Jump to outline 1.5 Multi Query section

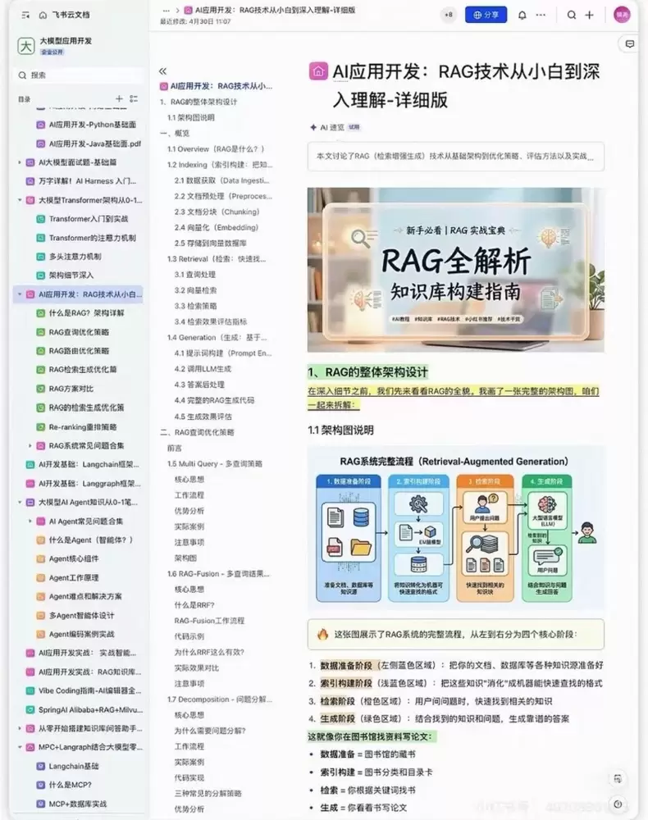pyautogui.click(x=214, y=464)
